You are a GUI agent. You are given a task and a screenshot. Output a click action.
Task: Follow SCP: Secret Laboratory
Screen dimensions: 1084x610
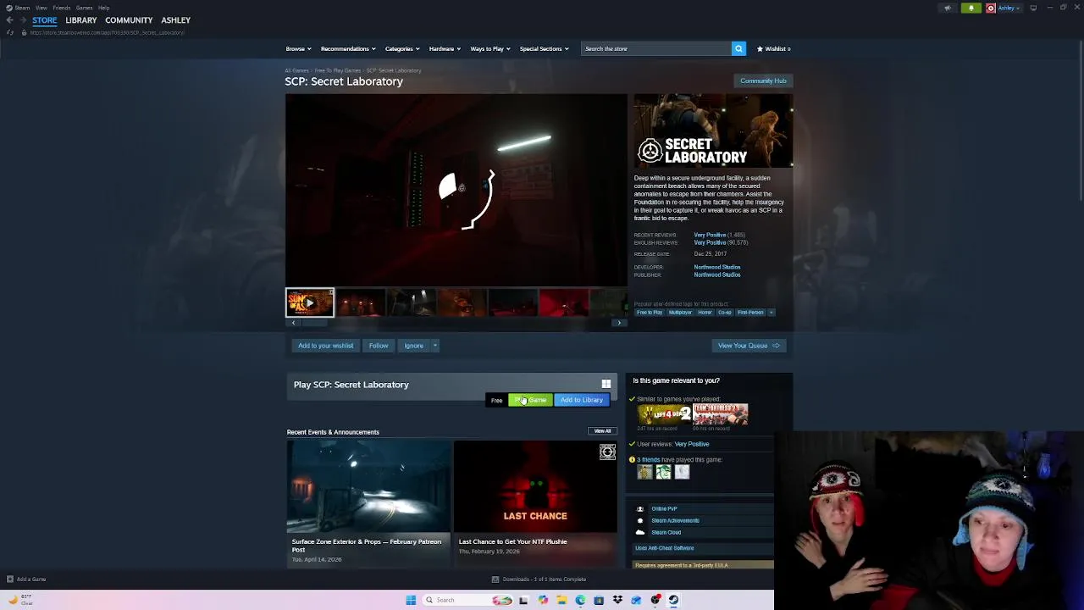pos(379,346)
